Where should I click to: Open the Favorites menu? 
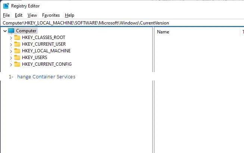51,15
